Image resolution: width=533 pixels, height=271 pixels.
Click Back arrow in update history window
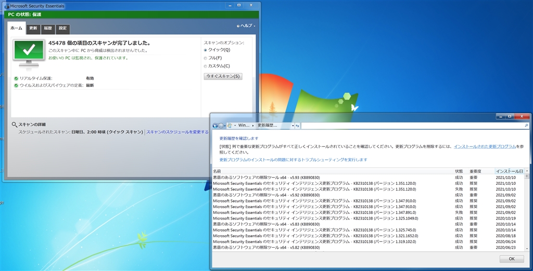[215, 126]
